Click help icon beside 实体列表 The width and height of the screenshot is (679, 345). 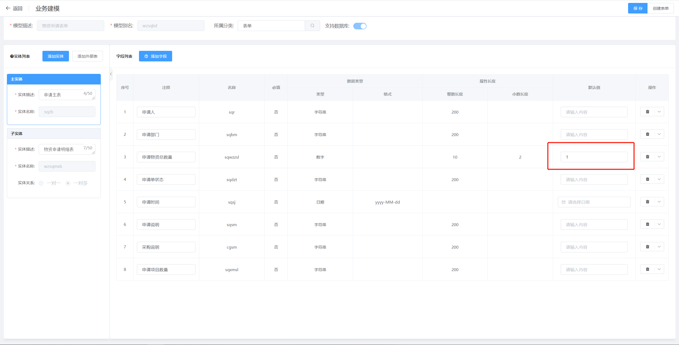tap(12, 56)
